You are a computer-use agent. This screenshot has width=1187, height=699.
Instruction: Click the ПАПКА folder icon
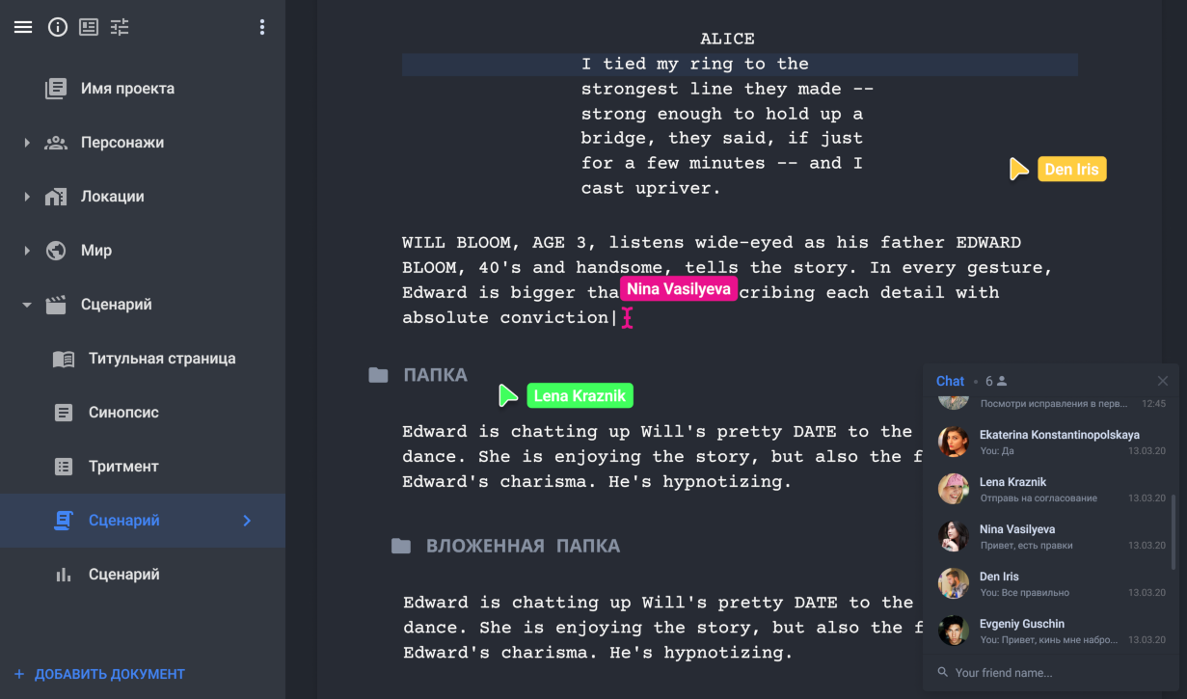point(378,375)
